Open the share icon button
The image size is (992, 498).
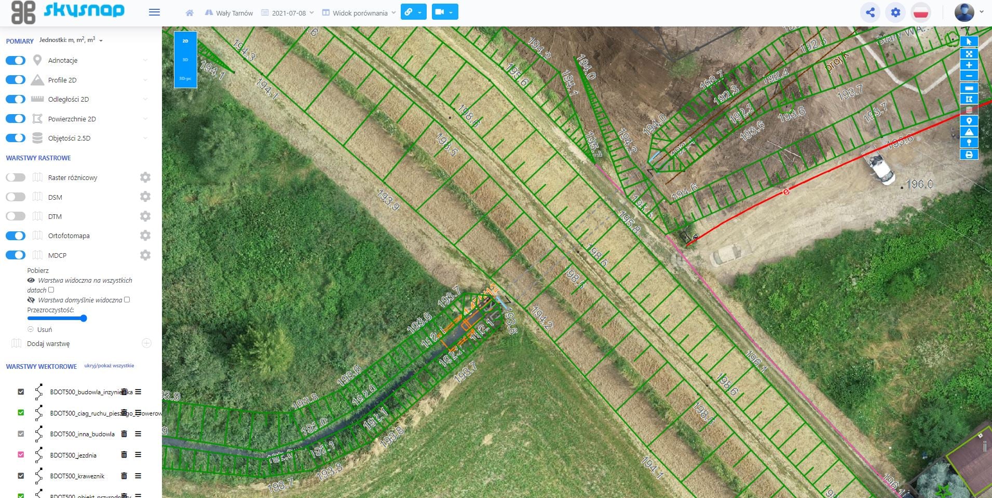tap(870, 12)
